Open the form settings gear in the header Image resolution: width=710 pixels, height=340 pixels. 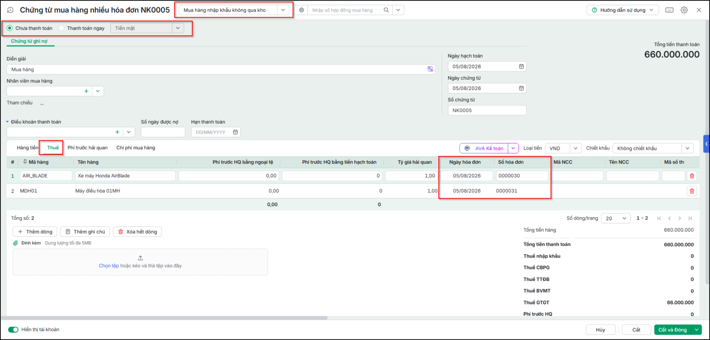684,10
